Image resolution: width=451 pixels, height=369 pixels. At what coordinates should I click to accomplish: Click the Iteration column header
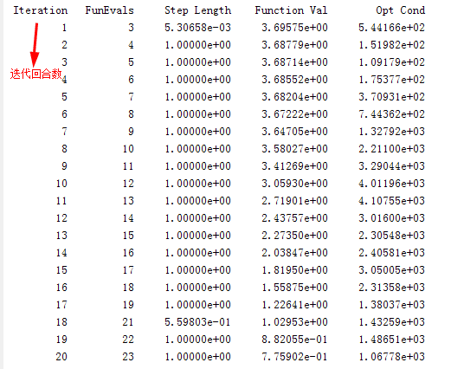[41, 10]
